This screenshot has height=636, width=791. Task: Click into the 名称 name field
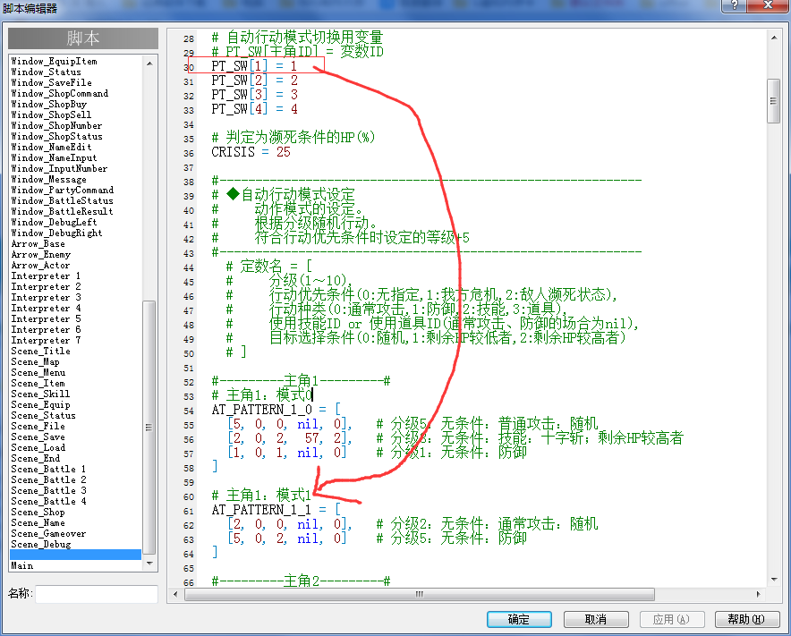click(97, 594)
